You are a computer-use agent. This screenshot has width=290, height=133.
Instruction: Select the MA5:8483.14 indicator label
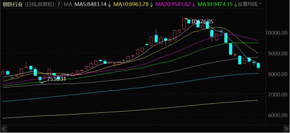[91, 4]
